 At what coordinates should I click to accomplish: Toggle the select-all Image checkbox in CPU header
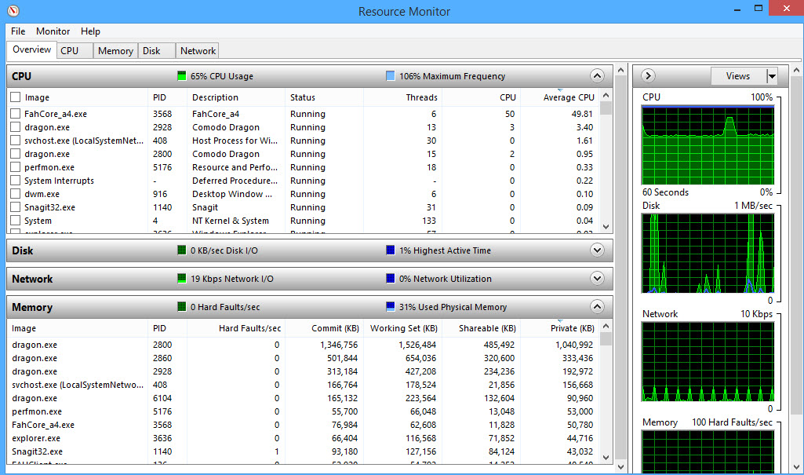(x=16, y=97)
